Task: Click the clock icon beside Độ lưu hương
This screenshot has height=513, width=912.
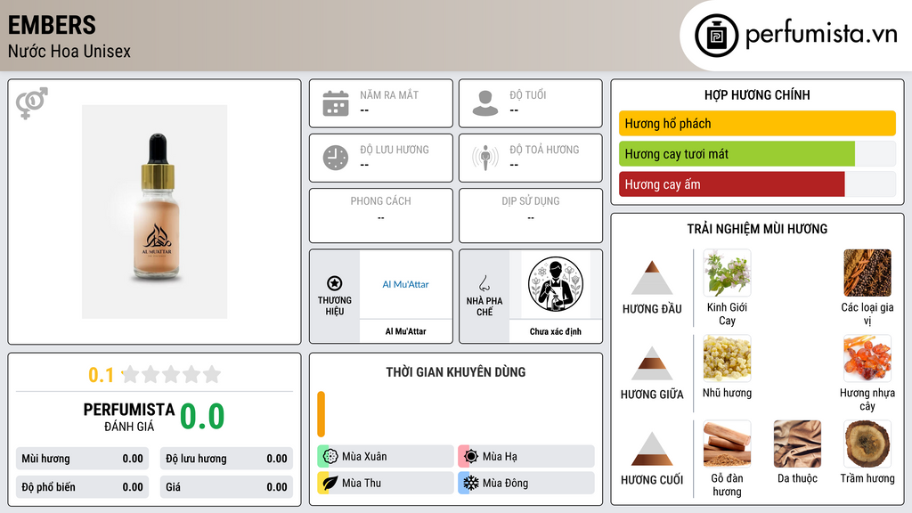Action: (336, 158)
